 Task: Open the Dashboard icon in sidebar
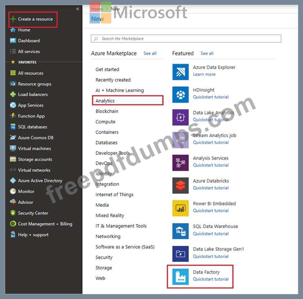click(x=13, y=40)
